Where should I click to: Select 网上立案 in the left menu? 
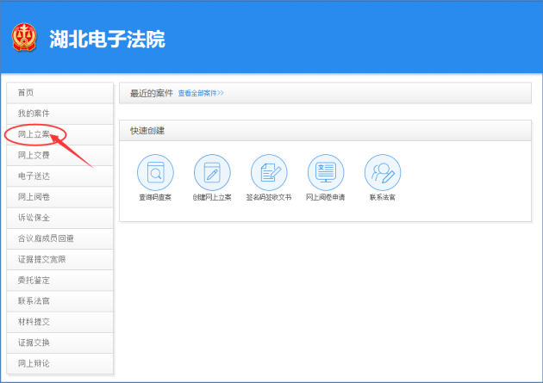pyautogui.click(x=59, y=134)
